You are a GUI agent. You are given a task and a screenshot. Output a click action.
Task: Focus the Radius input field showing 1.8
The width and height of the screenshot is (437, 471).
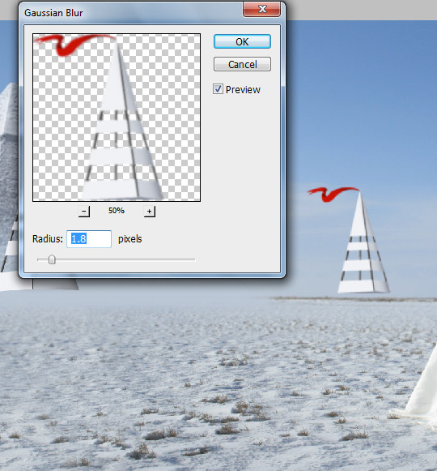(89, 239)
